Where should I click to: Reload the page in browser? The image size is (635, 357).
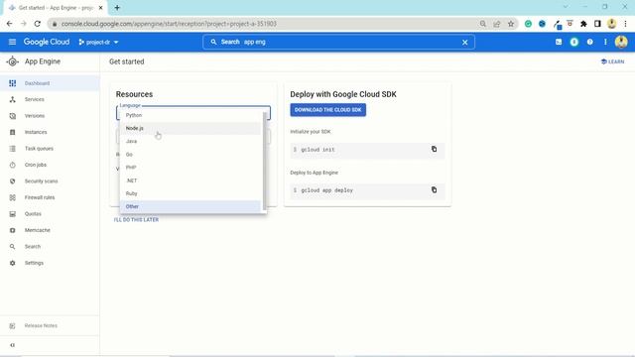[38, 24]
